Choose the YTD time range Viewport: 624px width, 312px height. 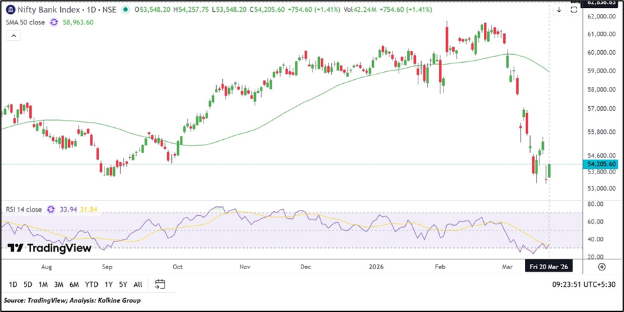91,284
